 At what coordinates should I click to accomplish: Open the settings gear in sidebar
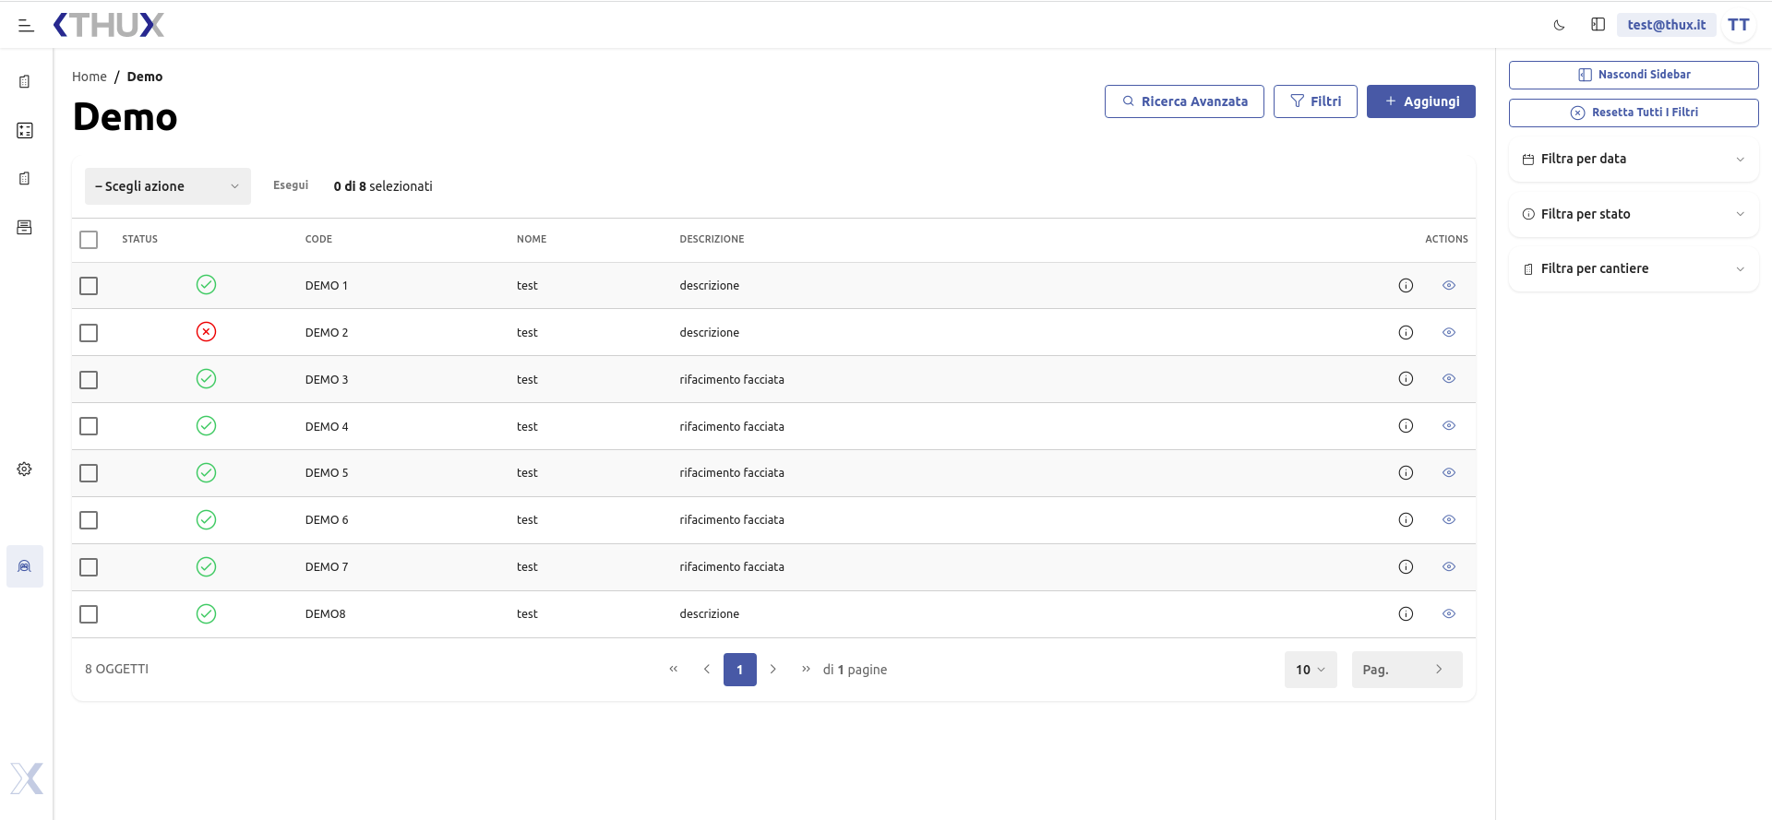(x=25, y=469)
